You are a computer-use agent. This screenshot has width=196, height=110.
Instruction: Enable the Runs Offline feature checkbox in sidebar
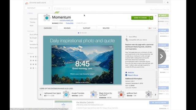[x=28, y=35]
